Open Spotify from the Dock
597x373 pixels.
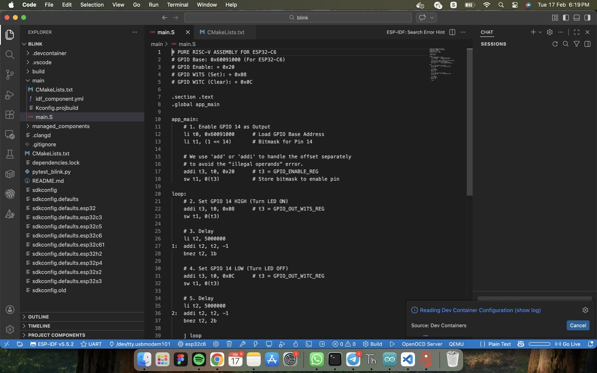(199, 359)
